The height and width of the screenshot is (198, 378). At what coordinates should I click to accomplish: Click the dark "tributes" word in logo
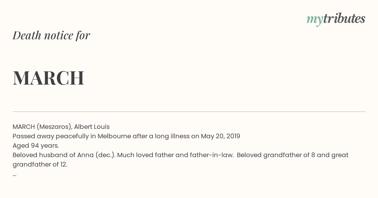pyautogui.click(x=344, y=19)
